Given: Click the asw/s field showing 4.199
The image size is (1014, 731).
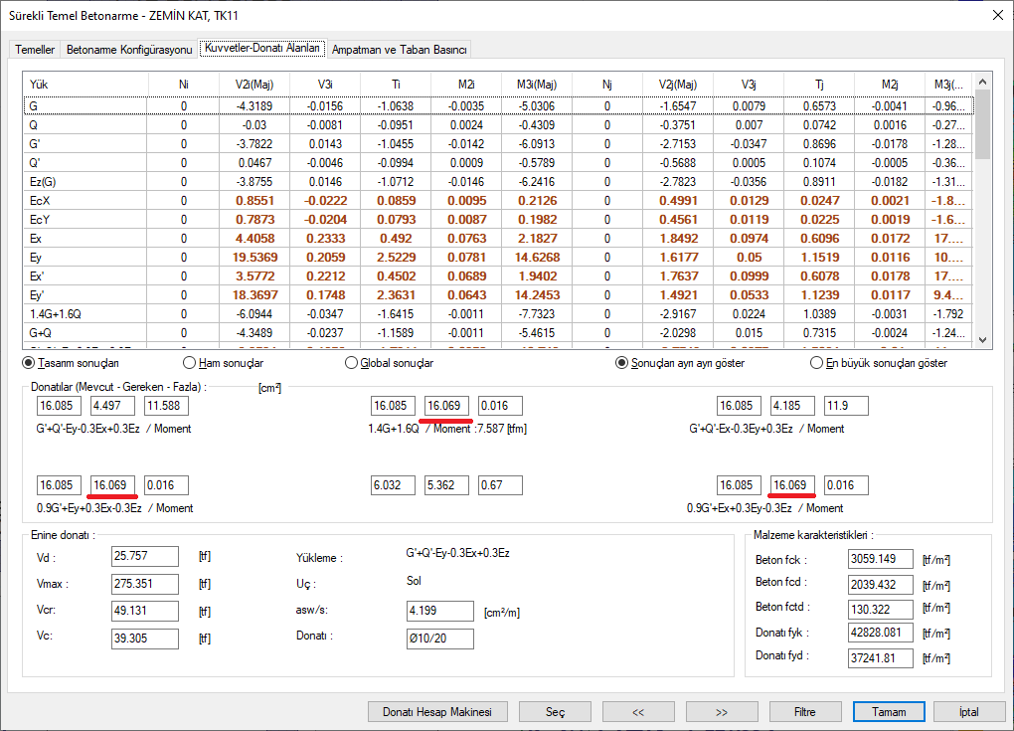Looking at the screenshot, I should coord(439,611).
